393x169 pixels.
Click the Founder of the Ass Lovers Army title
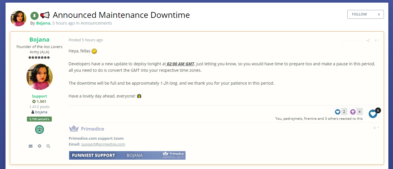click(x=40, y=49)
